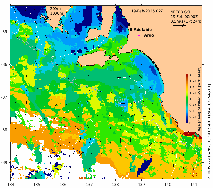
Task: Select the 19-Feb-2025 02Z timestamp label
Action: click(x=147, y=11)
